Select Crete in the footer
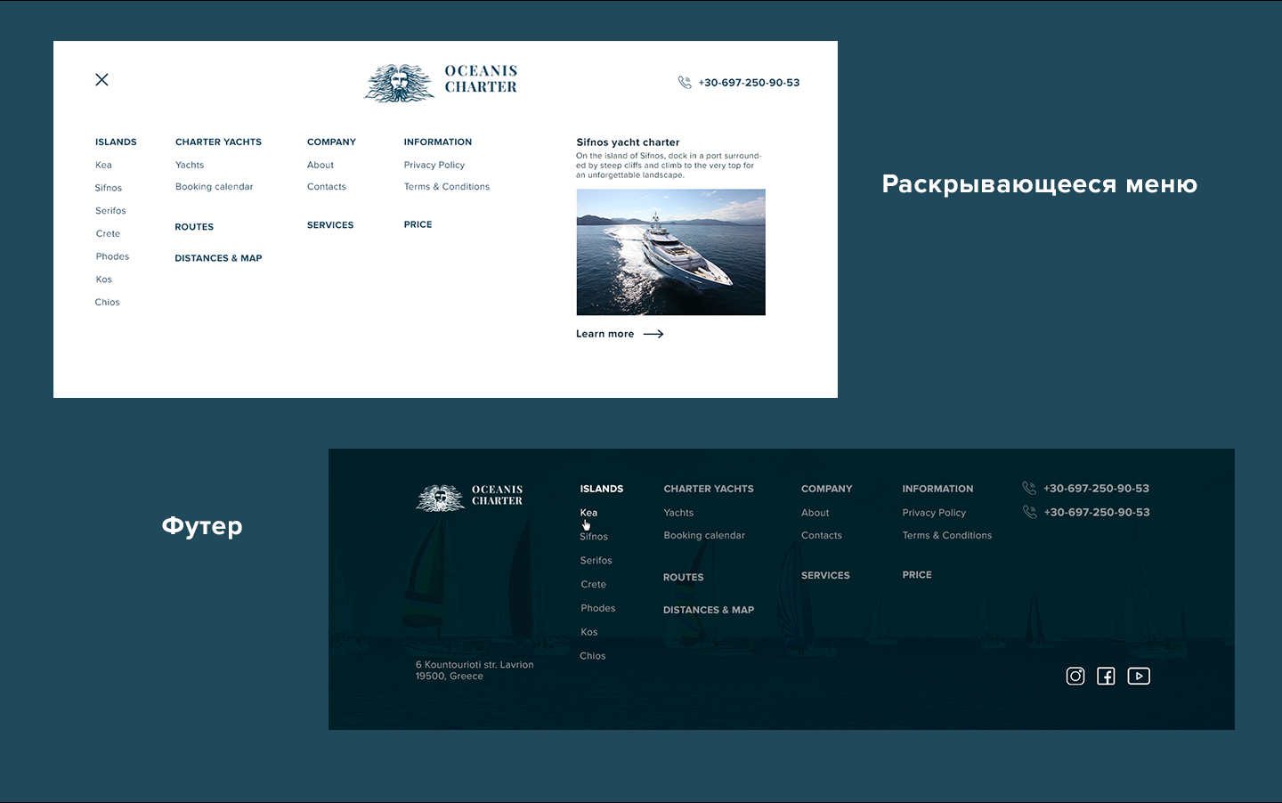The height and width of the screenshot is (803, 1282). [593, 585]
